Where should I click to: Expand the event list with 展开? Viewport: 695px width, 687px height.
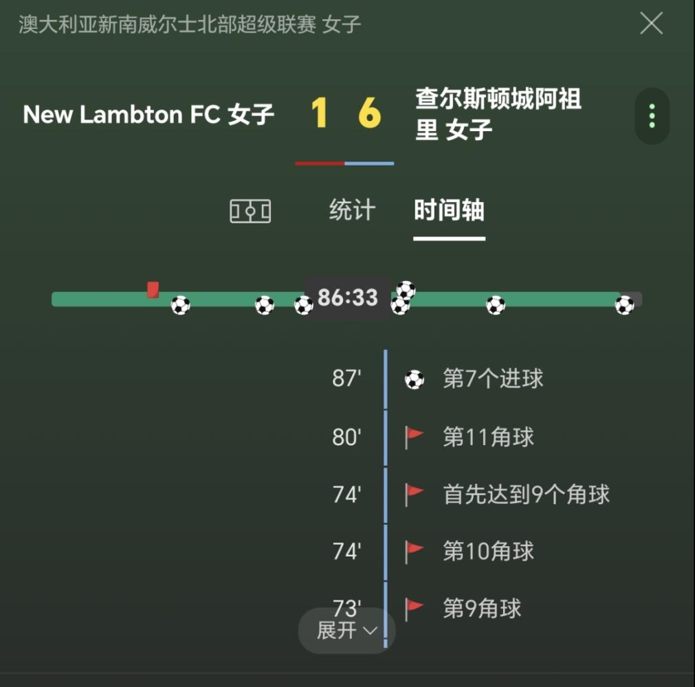coord(346,630)
